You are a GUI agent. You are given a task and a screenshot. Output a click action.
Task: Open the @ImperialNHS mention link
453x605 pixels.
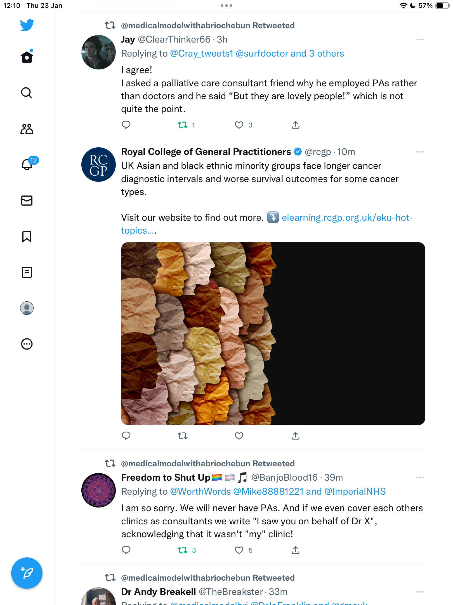pyautogui.click(x=355, y=492)
